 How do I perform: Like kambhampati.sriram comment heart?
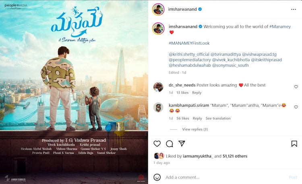pos(296,107)
